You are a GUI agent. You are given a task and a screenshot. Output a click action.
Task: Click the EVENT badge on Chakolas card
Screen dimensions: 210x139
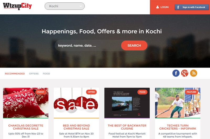point(41,92)
